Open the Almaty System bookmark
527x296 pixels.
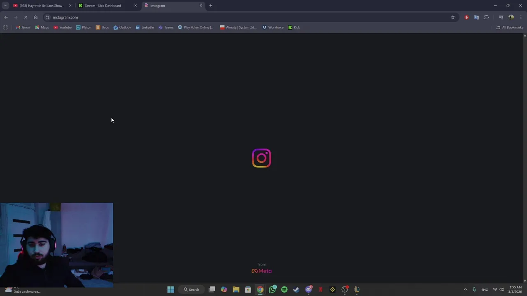click(238, 28)
